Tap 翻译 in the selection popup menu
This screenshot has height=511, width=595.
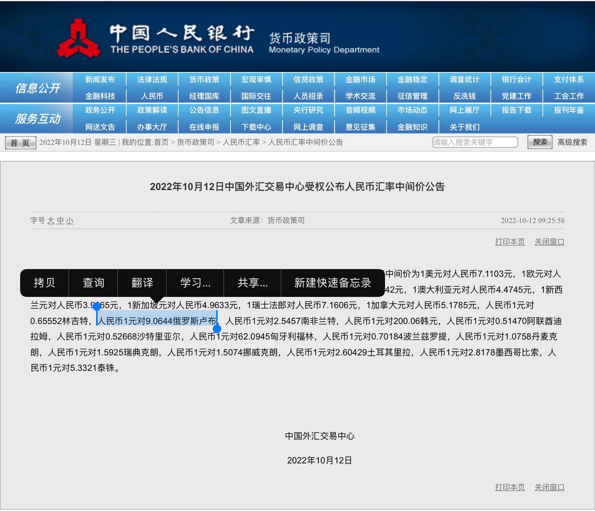tap(142, 282)
